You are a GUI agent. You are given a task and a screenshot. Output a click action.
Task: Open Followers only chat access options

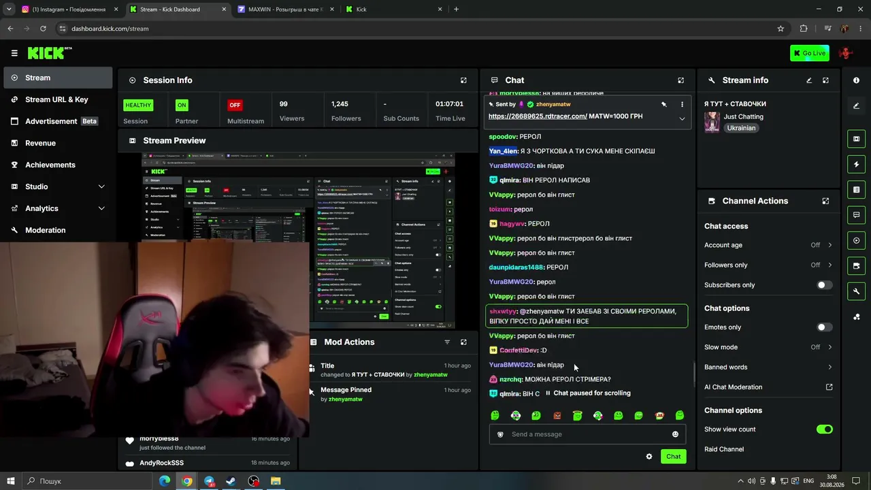pos(768,265)
